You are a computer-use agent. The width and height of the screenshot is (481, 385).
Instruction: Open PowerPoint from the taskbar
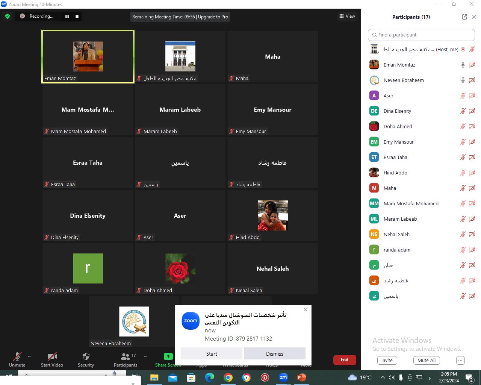tap(302, 377)
